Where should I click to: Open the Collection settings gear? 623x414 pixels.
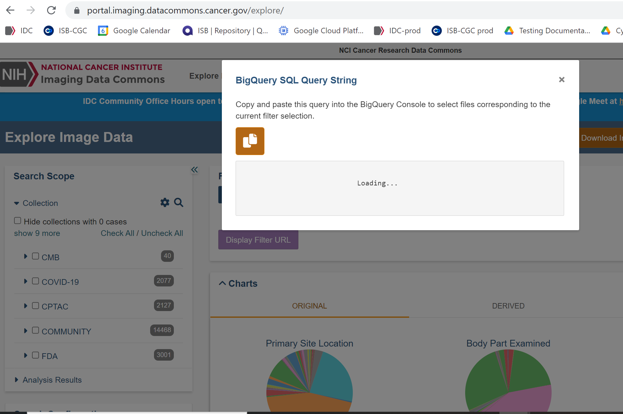165,202
